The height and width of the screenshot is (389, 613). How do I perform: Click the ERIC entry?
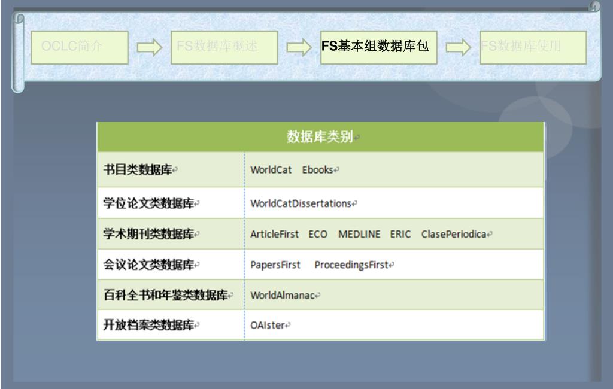pos(400,234)
